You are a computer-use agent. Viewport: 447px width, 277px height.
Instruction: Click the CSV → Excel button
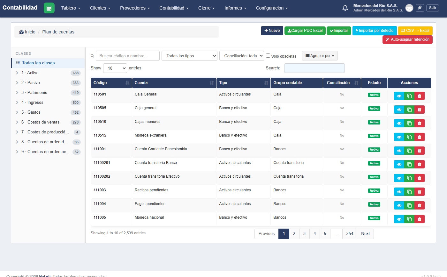415,31
